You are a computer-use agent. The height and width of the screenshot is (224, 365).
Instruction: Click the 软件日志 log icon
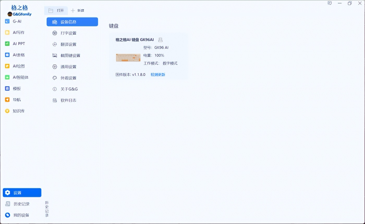click(x=54, y=100)
